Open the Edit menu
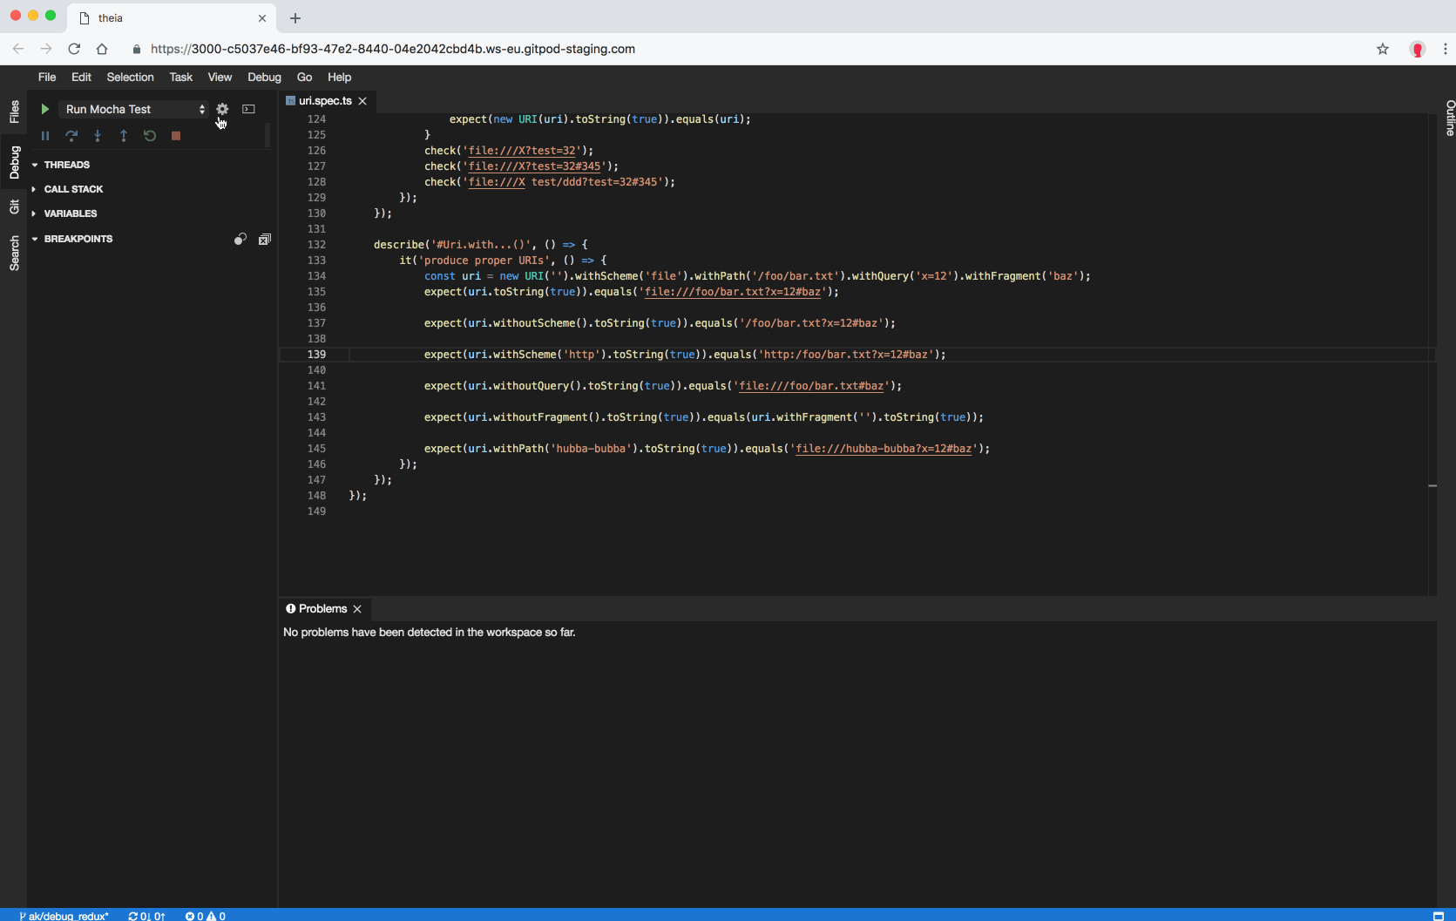Viewport: 1456px width, 921px height. (x=81, y=77)
